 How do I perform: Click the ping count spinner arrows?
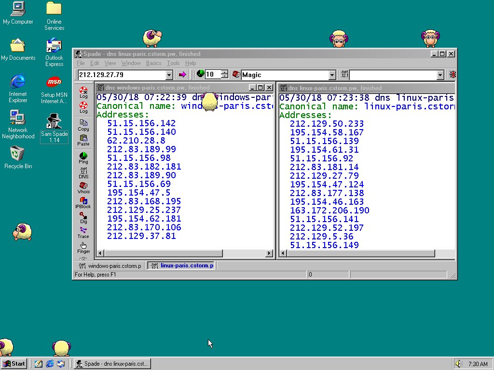224,75
